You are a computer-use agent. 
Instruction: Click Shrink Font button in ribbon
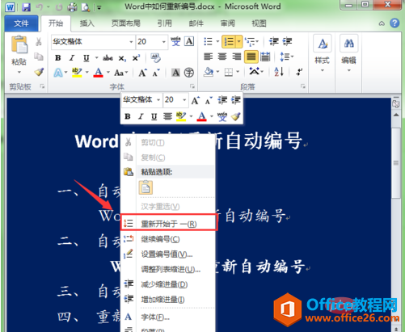pyautogui.click(x=156, y=73)
